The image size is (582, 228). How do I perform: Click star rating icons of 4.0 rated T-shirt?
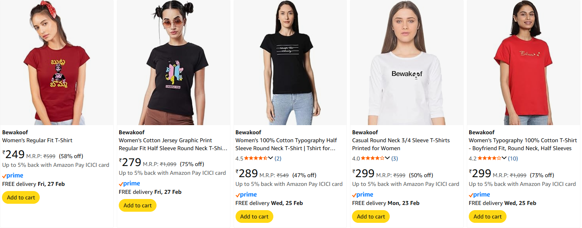[x=373, y=158]
